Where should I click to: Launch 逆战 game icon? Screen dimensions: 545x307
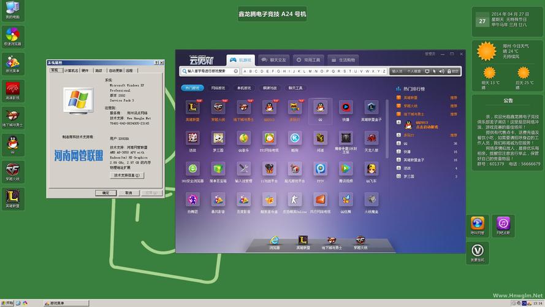coord(192,139)
